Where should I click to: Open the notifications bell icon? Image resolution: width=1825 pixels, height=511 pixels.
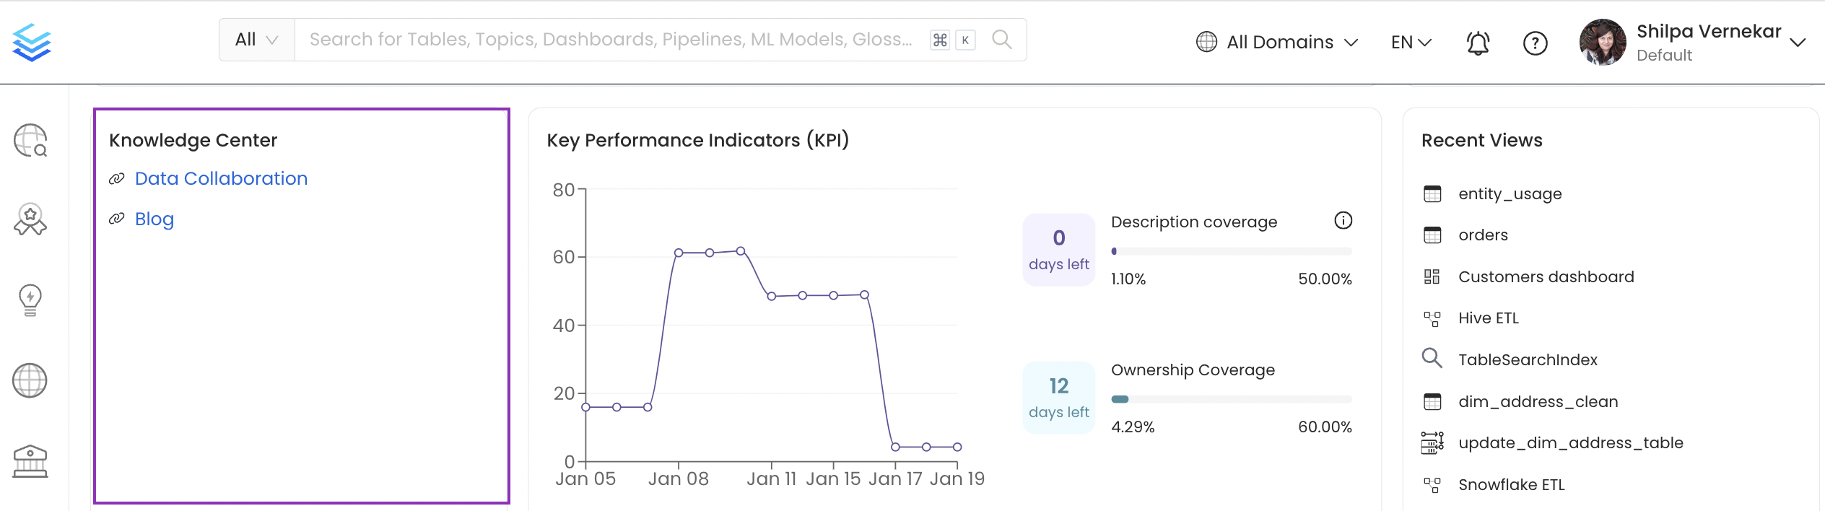[x=1477, y=43]
